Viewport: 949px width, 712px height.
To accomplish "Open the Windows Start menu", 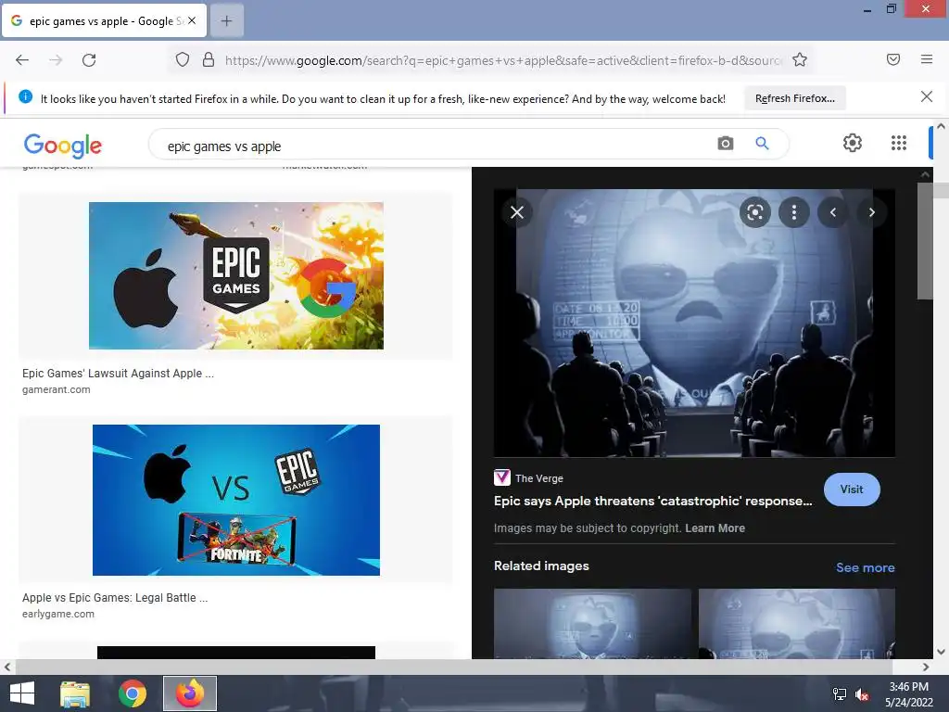I will point(22,693).
